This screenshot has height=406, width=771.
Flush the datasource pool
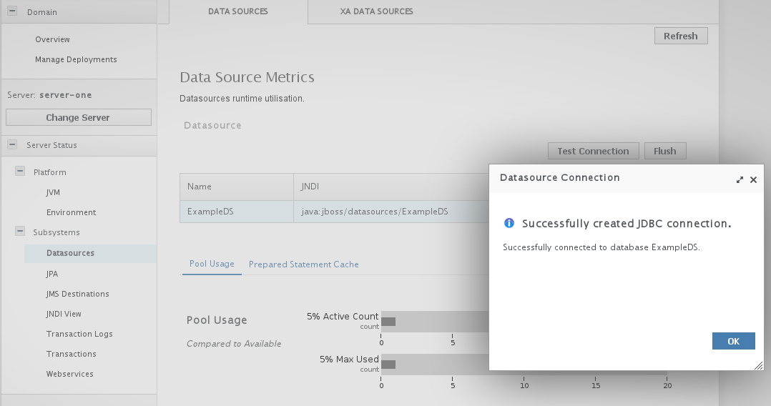pyautogui.click(x=664, y=151)
